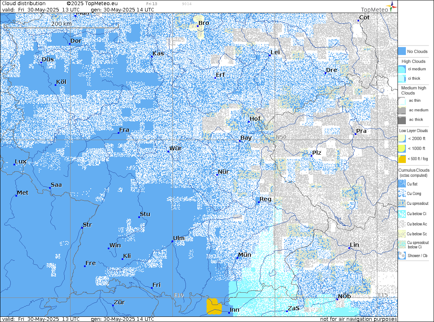This screenshot has height=322, width=434.
Task: Click the Ulm city label
Action: coord(179,238)
